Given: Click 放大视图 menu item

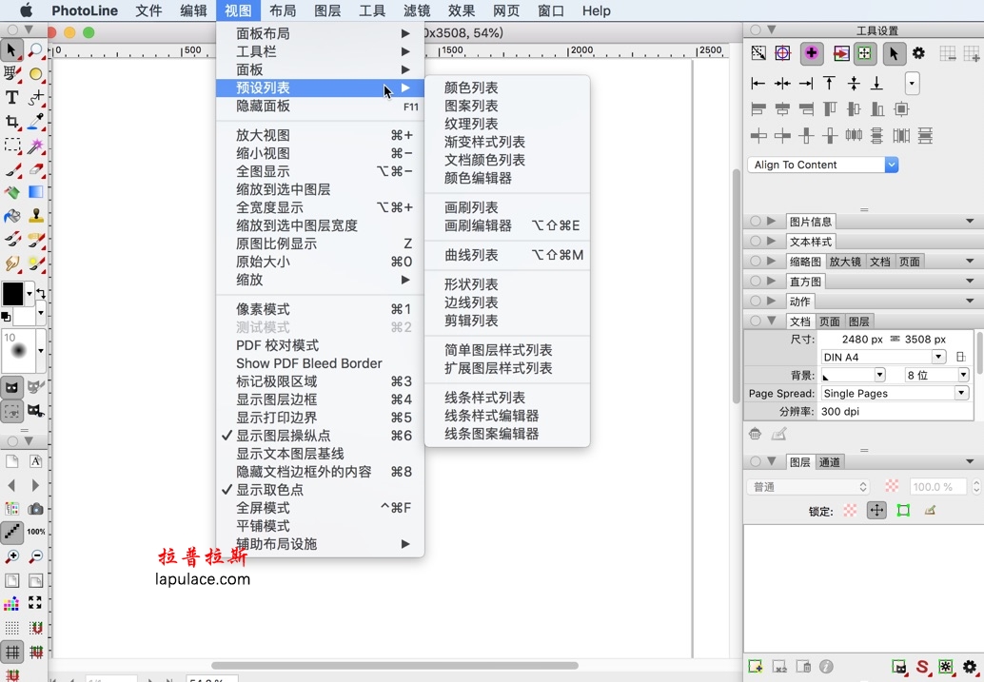Looking at the screenshot, I should coord(320,135).
